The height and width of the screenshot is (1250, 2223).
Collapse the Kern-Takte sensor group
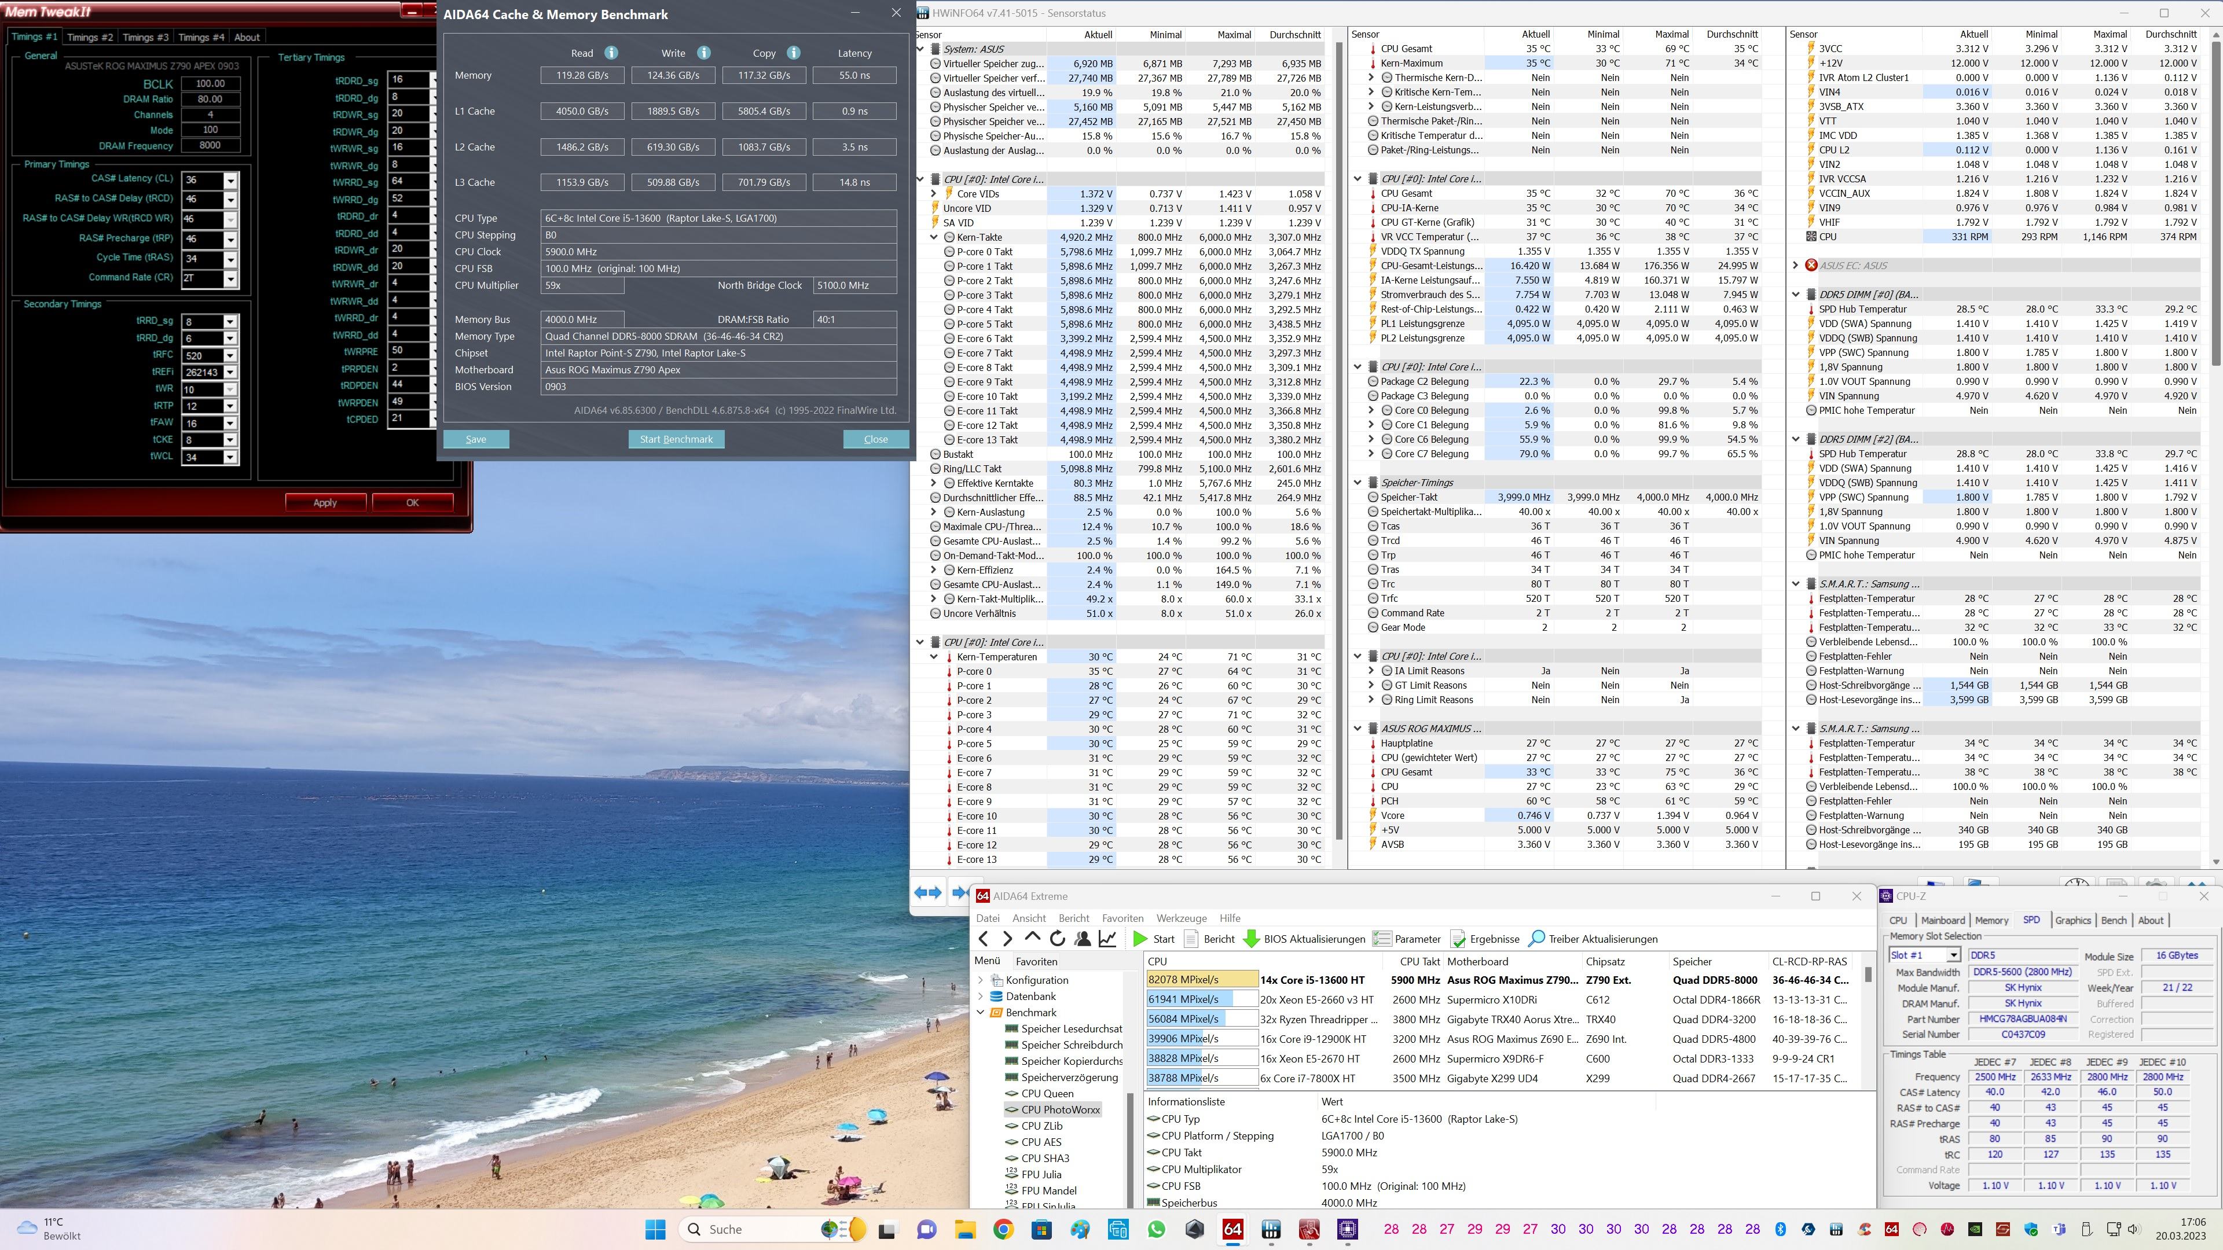[x=934, y=237]
